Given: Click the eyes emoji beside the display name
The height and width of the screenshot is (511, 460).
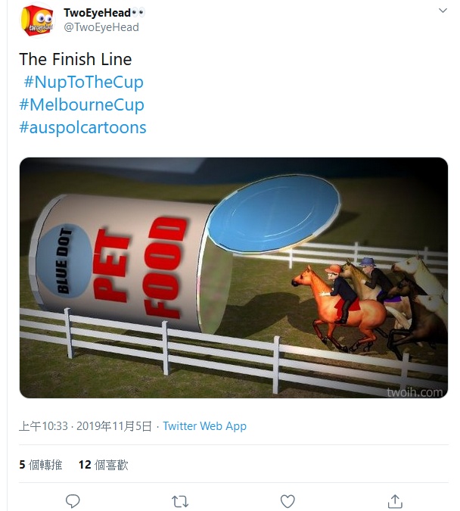Looking at the screenshot, I should click(x=138, y=13).
